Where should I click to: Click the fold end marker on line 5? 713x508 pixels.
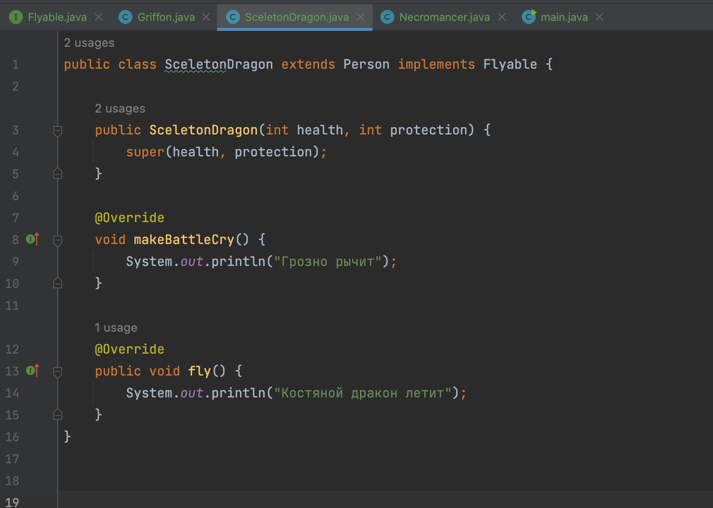click(x=58, y=173)
